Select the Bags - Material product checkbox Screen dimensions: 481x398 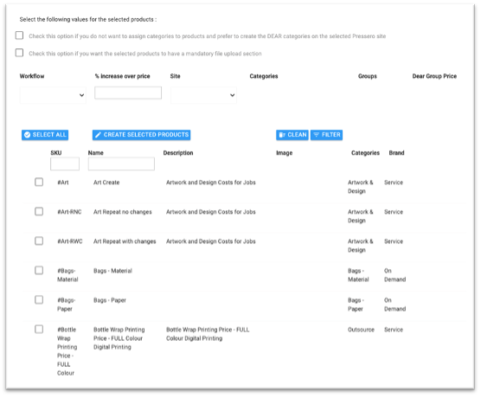click(x=39, y=270)
